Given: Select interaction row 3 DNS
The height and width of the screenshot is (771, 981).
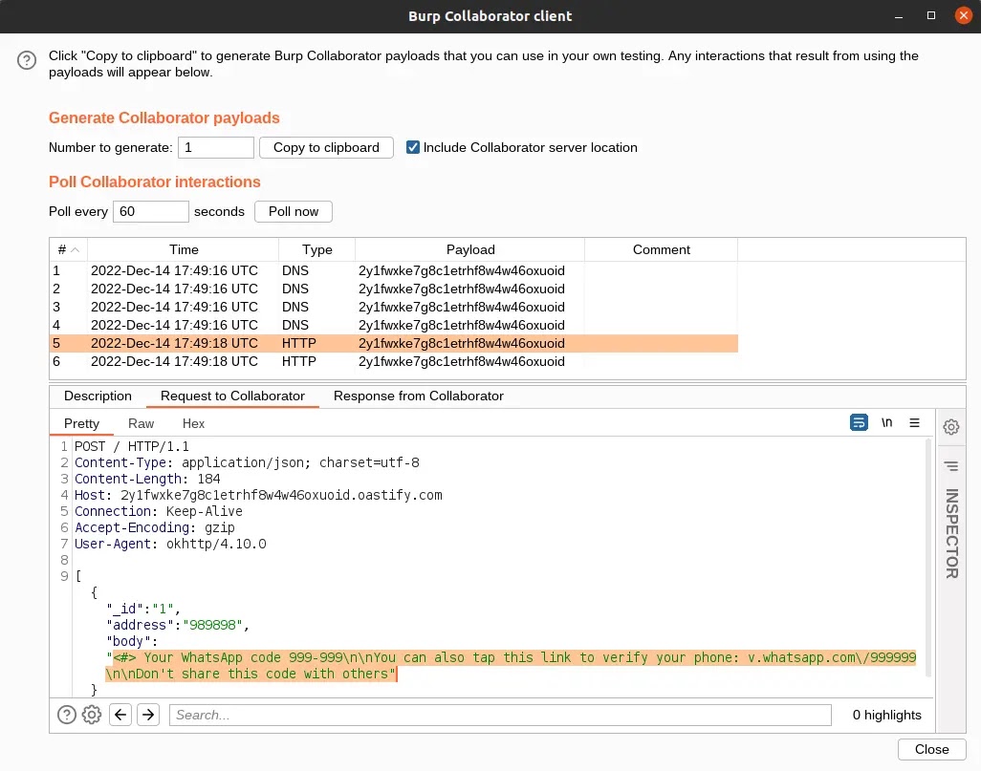Looking at the screenshot, I should click(394, 307).
